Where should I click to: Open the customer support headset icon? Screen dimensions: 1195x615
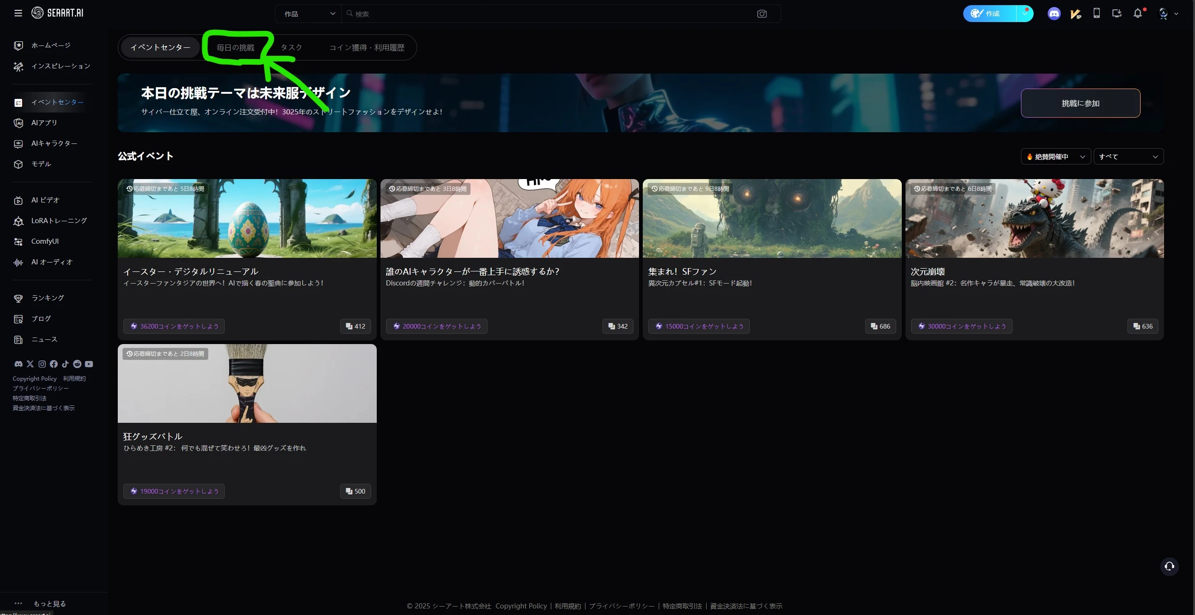coord(1169,566)
